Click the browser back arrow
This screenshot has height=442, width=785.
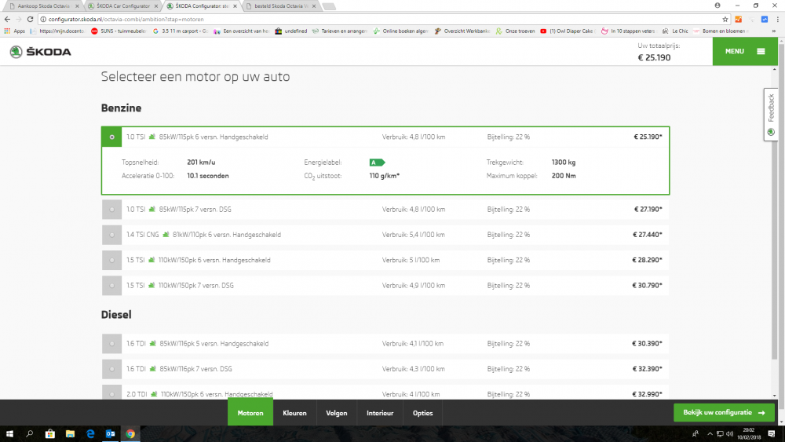click(x=7, y=19)
